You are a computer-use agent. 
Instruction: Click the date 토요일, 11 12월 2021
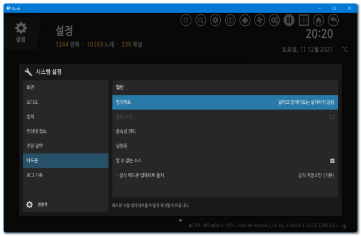pos(307,49)
